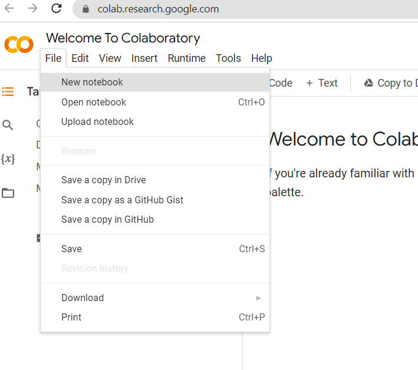Open the Runtime menu
This screenshot has width=418, height=370.
click(x=186, y=58)
